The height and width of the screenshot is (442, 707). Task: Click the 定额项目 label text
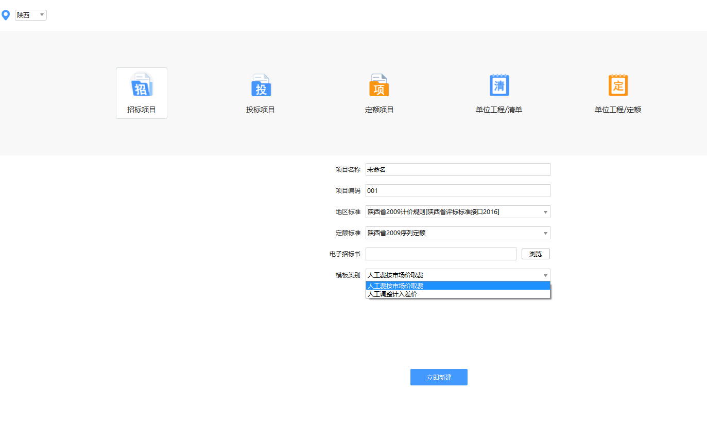pos(380,110)
